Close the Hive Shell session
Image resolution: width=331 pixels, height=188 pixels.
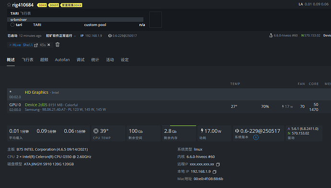point(49,45)
